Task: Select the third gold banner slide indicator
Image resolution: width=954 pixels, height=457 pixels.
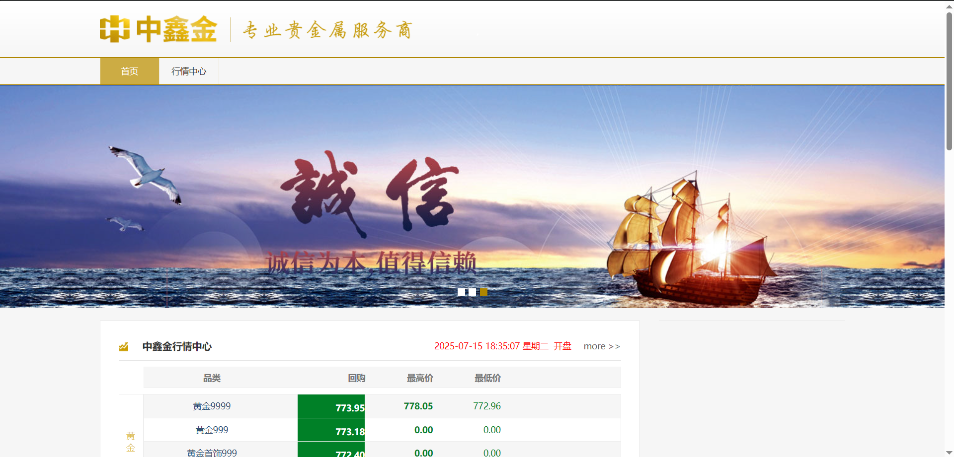Action: coord(483,292)
